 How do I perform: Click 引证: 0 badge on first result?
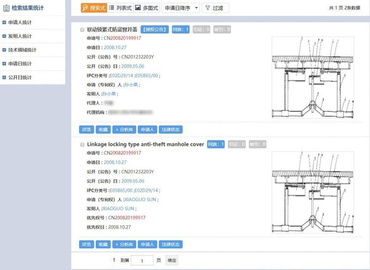(201, 30)
